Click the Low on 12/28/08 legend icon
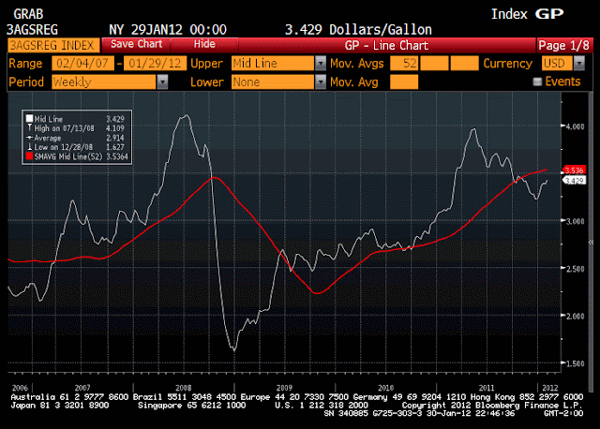The image size is (600, 429). (x=29, y=147)
